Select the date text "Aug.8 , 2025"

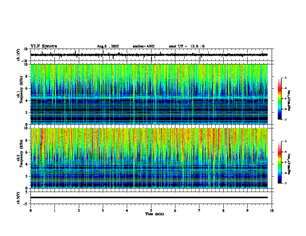pos(108,46)
